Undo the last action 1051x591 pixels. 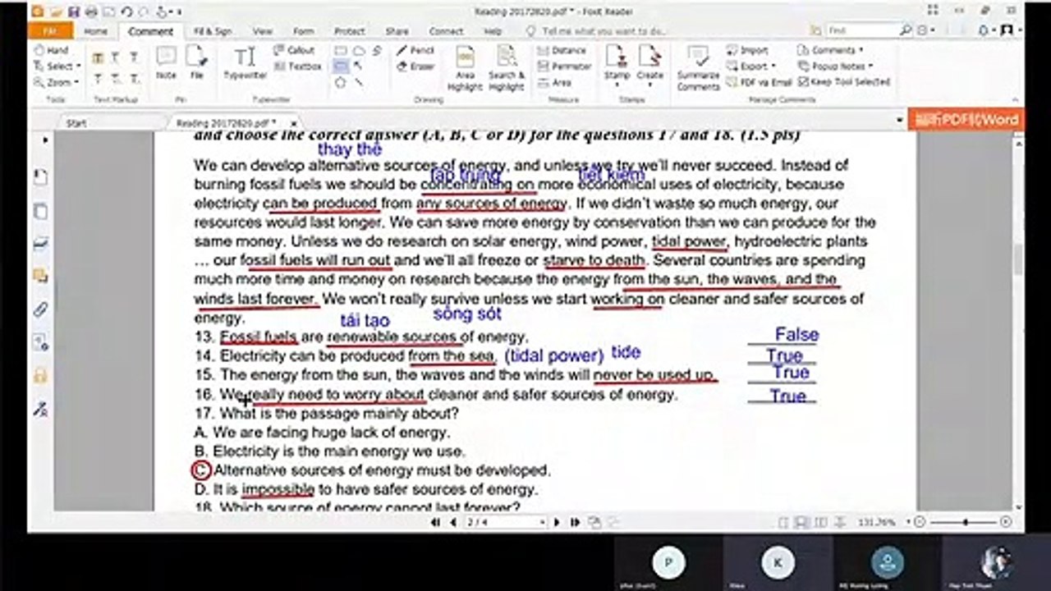click(126, 11)
